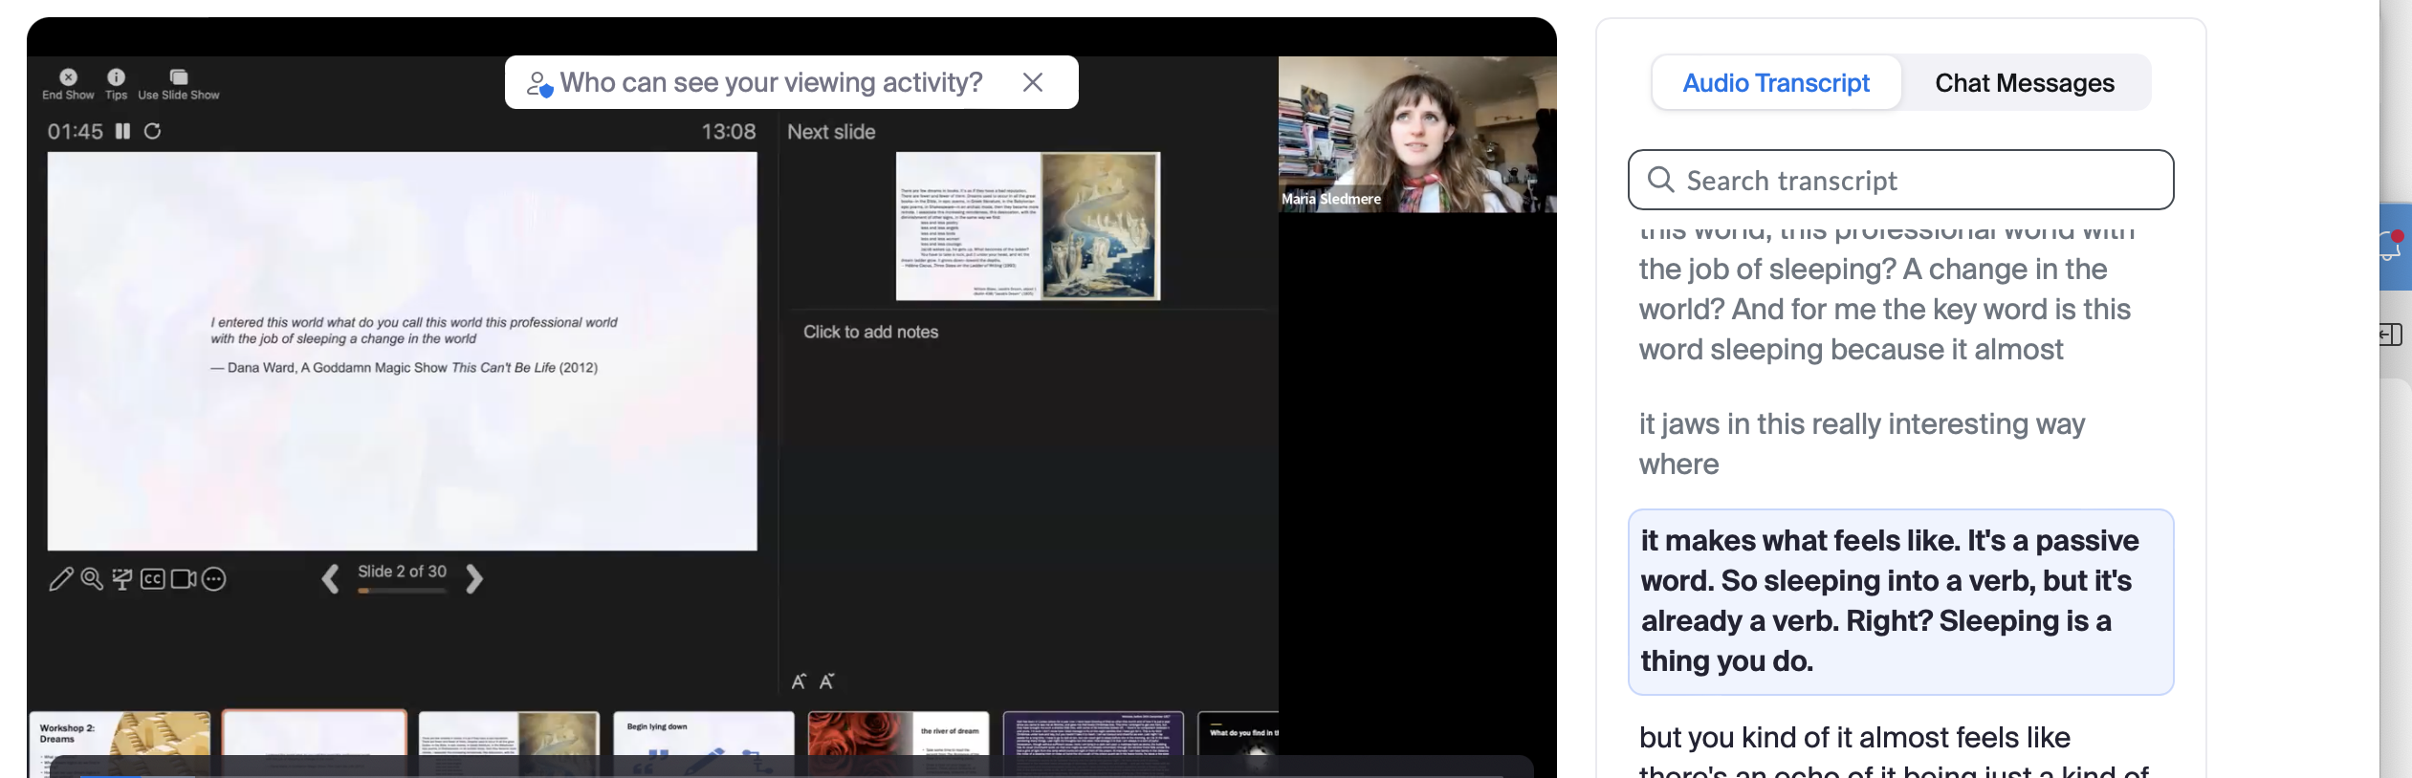Reset the timer with circular arrow
The image size is (2412, 778).
(152, 131)
